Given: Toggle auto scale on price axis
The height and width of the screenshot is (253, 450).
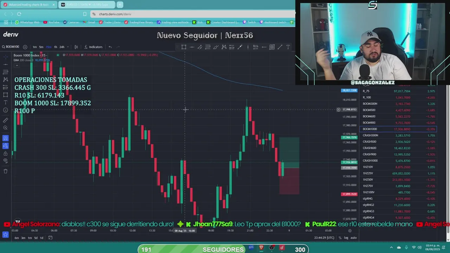Looking at the screenshot, I should pos(354,238).
